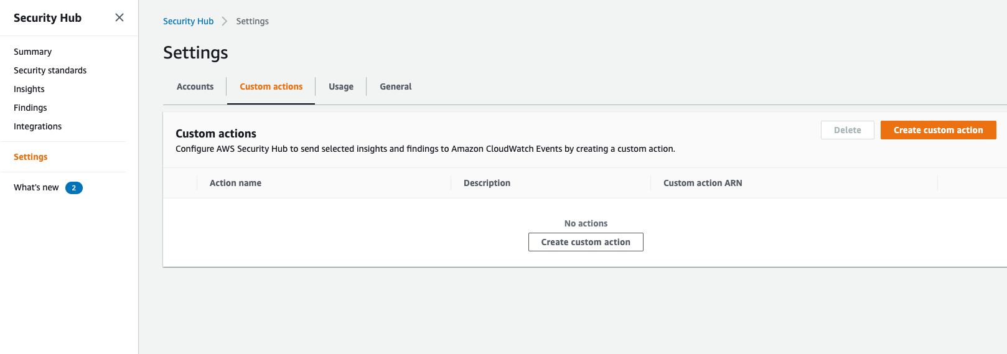
Task: Click the orange Create custom action button
Action: 938,130
